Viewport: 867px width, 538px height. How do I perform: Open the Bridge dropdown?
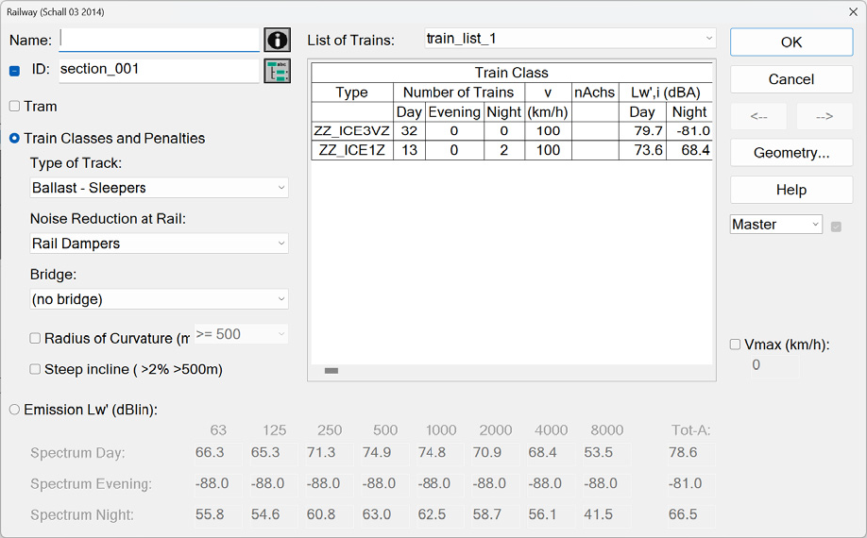(160, 299)
